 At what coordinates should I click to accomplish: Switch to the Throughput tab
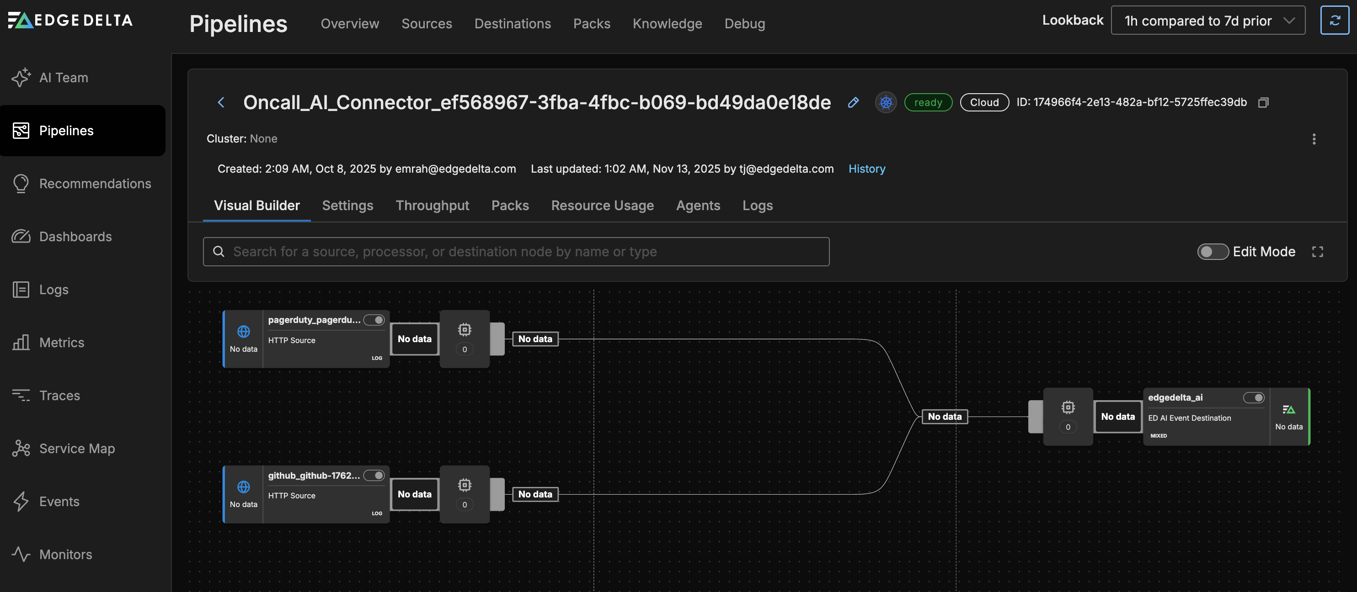[x=432, y=205]
